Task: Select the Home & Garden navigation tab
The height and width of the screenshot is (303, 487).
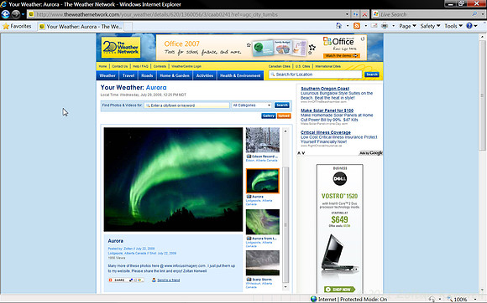Action: (x=175, y=75)
